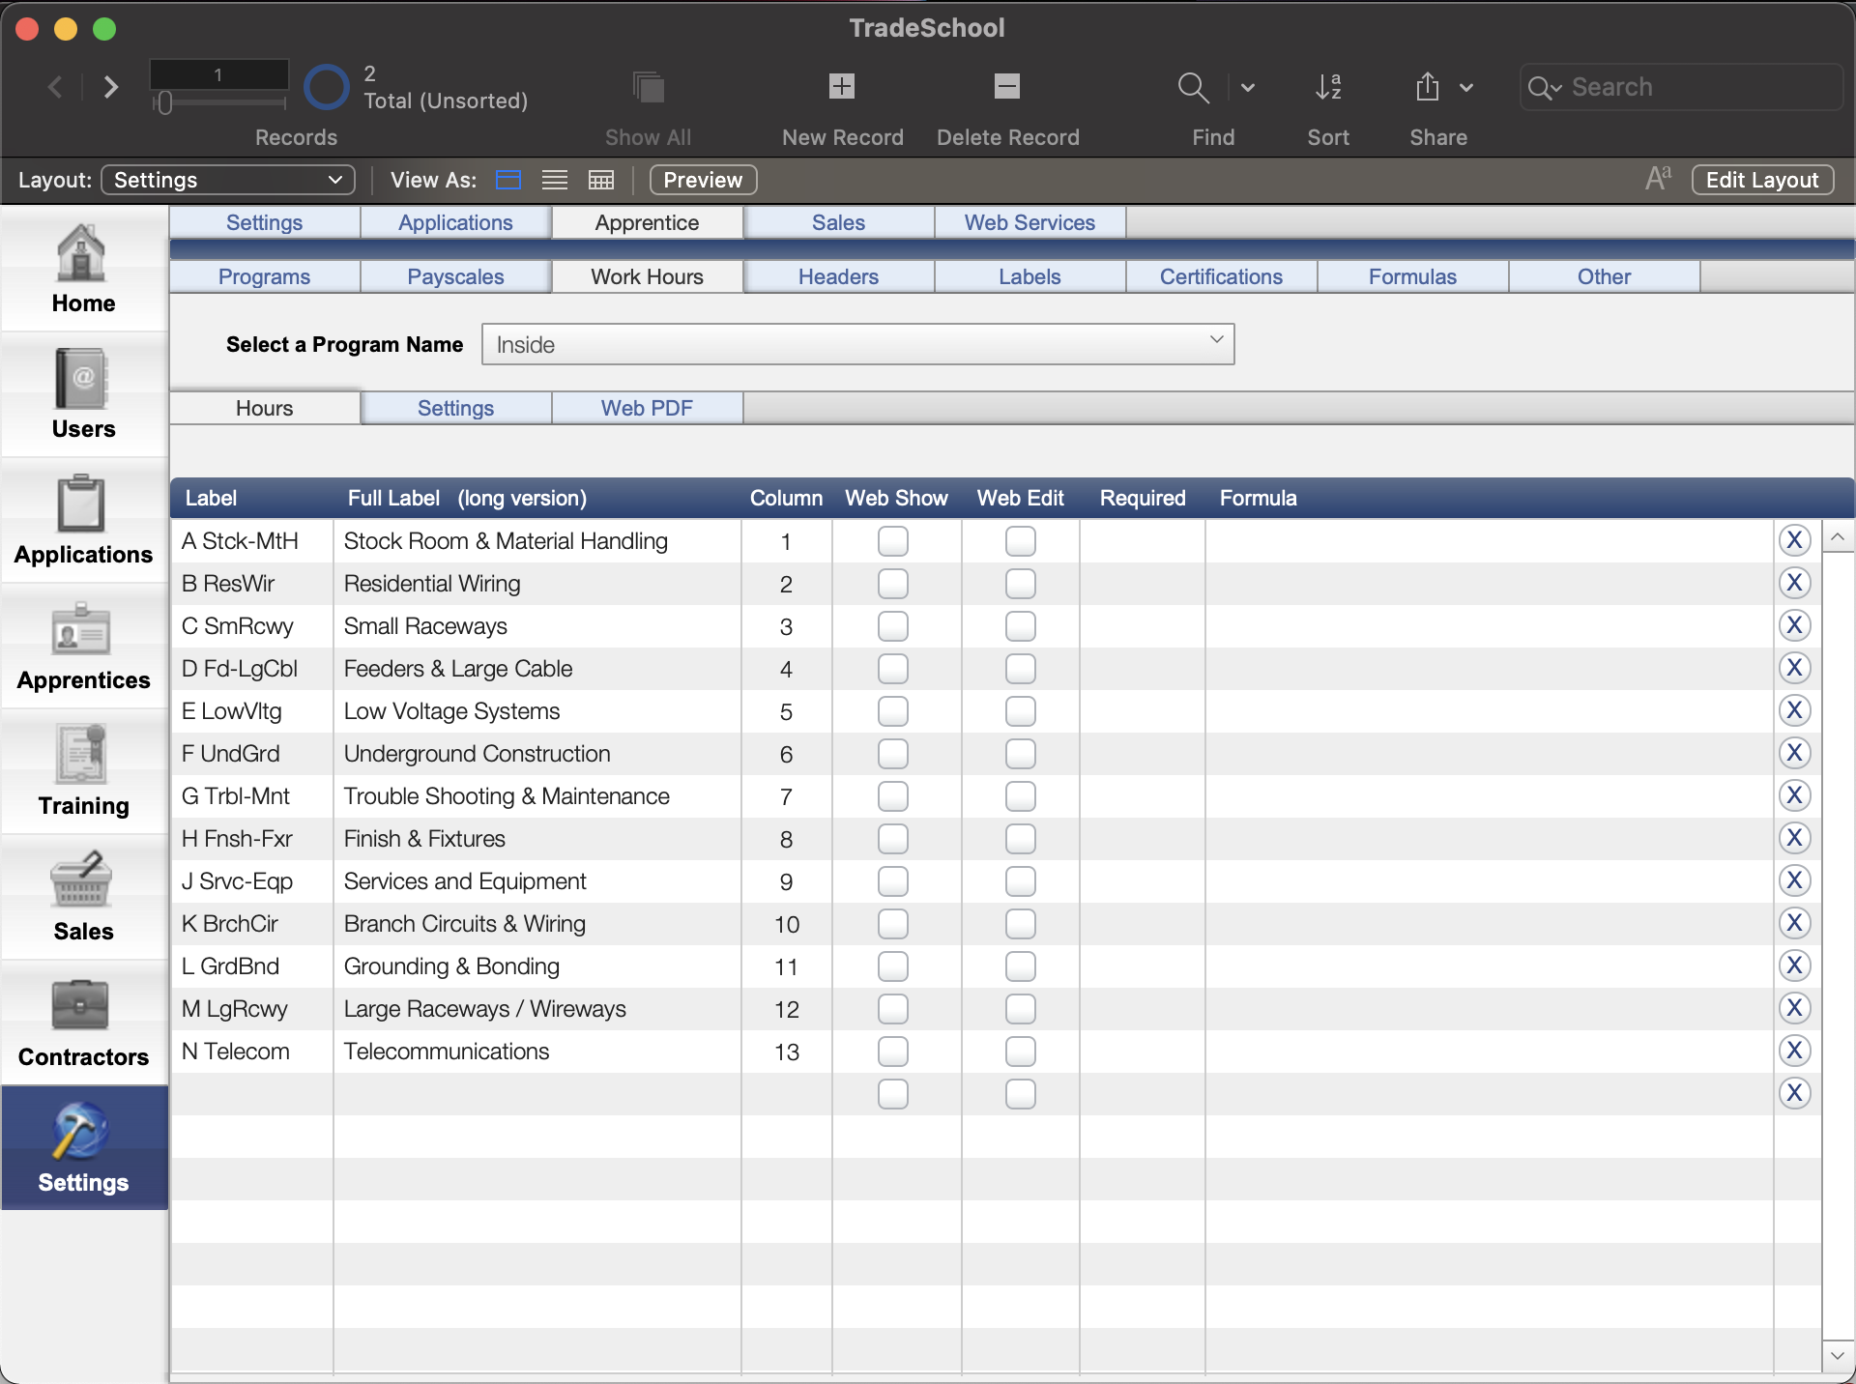This screenshot has width=1856, height=1384.
Task: Select the column value 12 cell
Action: pyautogui.click(x=786, y=1009)
